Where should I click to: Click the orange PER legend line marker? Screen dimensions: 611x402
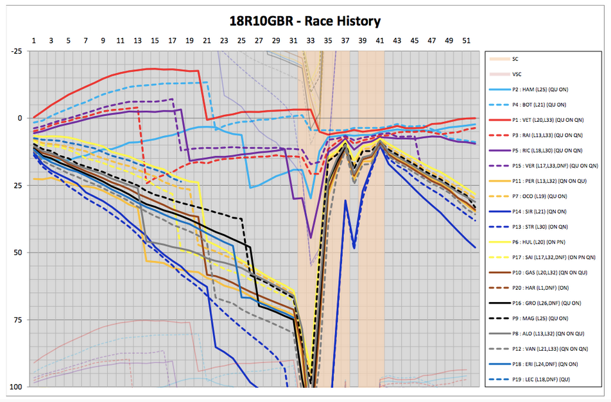point(497,181)
